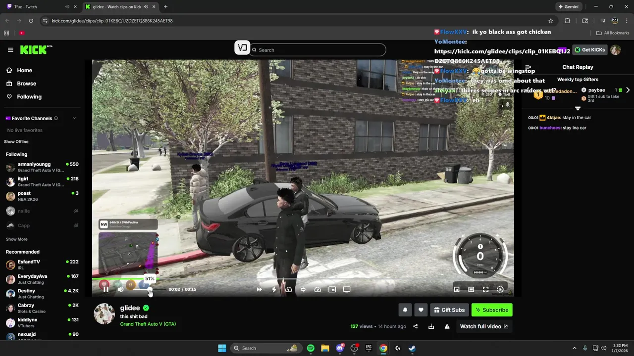The image size is (634, 356).
Task: Click the Get KICKs button
Action: (589, 50)
